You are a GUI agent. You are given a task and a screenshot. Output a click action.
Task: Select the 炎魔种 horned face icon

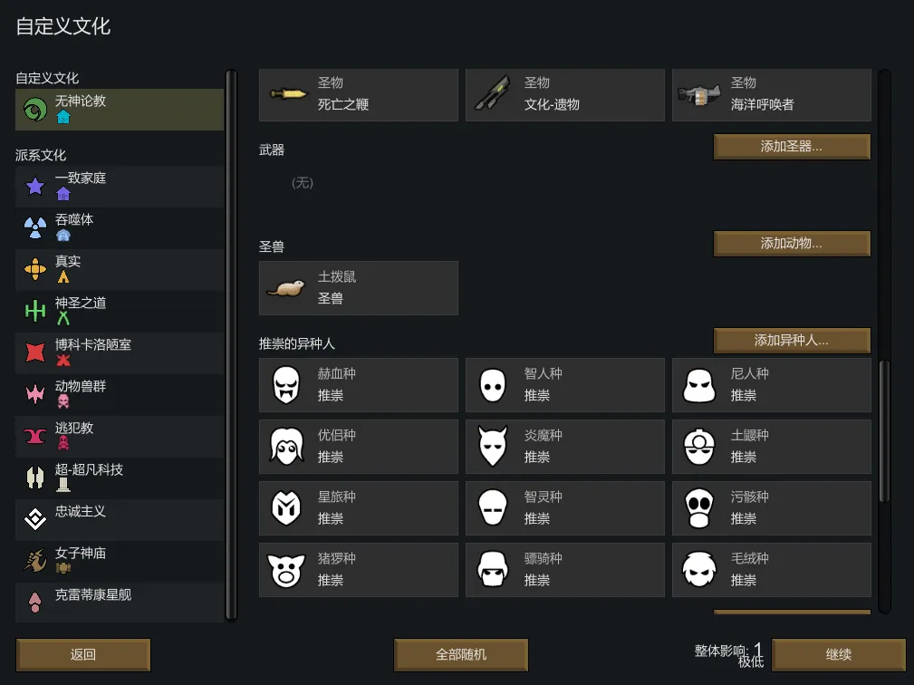[493, 447]
